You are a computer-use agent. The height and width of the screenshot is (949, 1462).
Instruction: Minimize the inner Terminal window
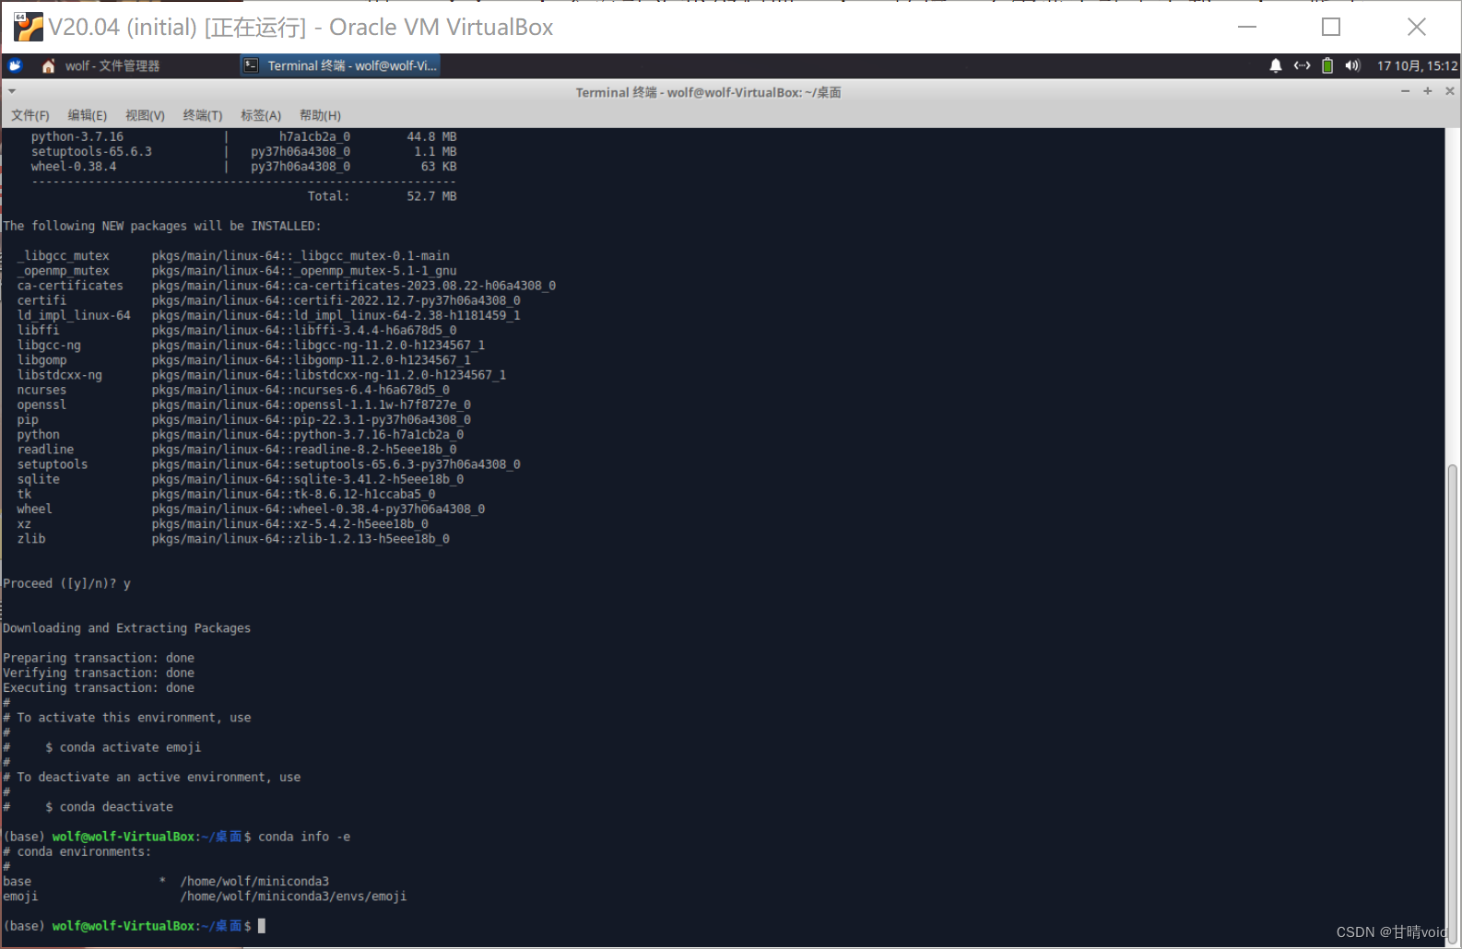pos(1405,91)
